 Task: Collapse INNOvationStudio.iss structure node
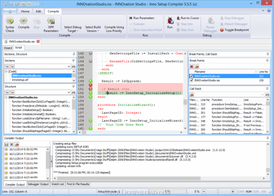click(6, 97)
